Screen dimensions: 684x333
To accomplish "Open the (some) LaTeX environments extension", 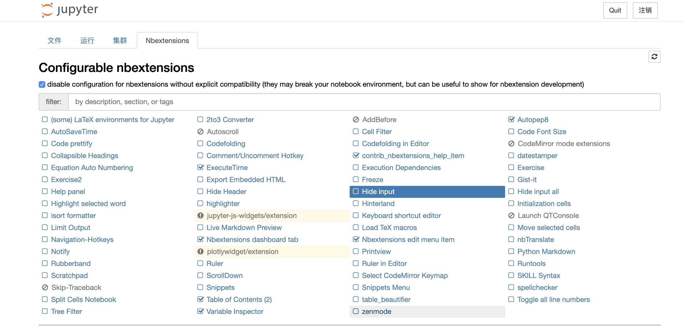I will tap(112, 120).
